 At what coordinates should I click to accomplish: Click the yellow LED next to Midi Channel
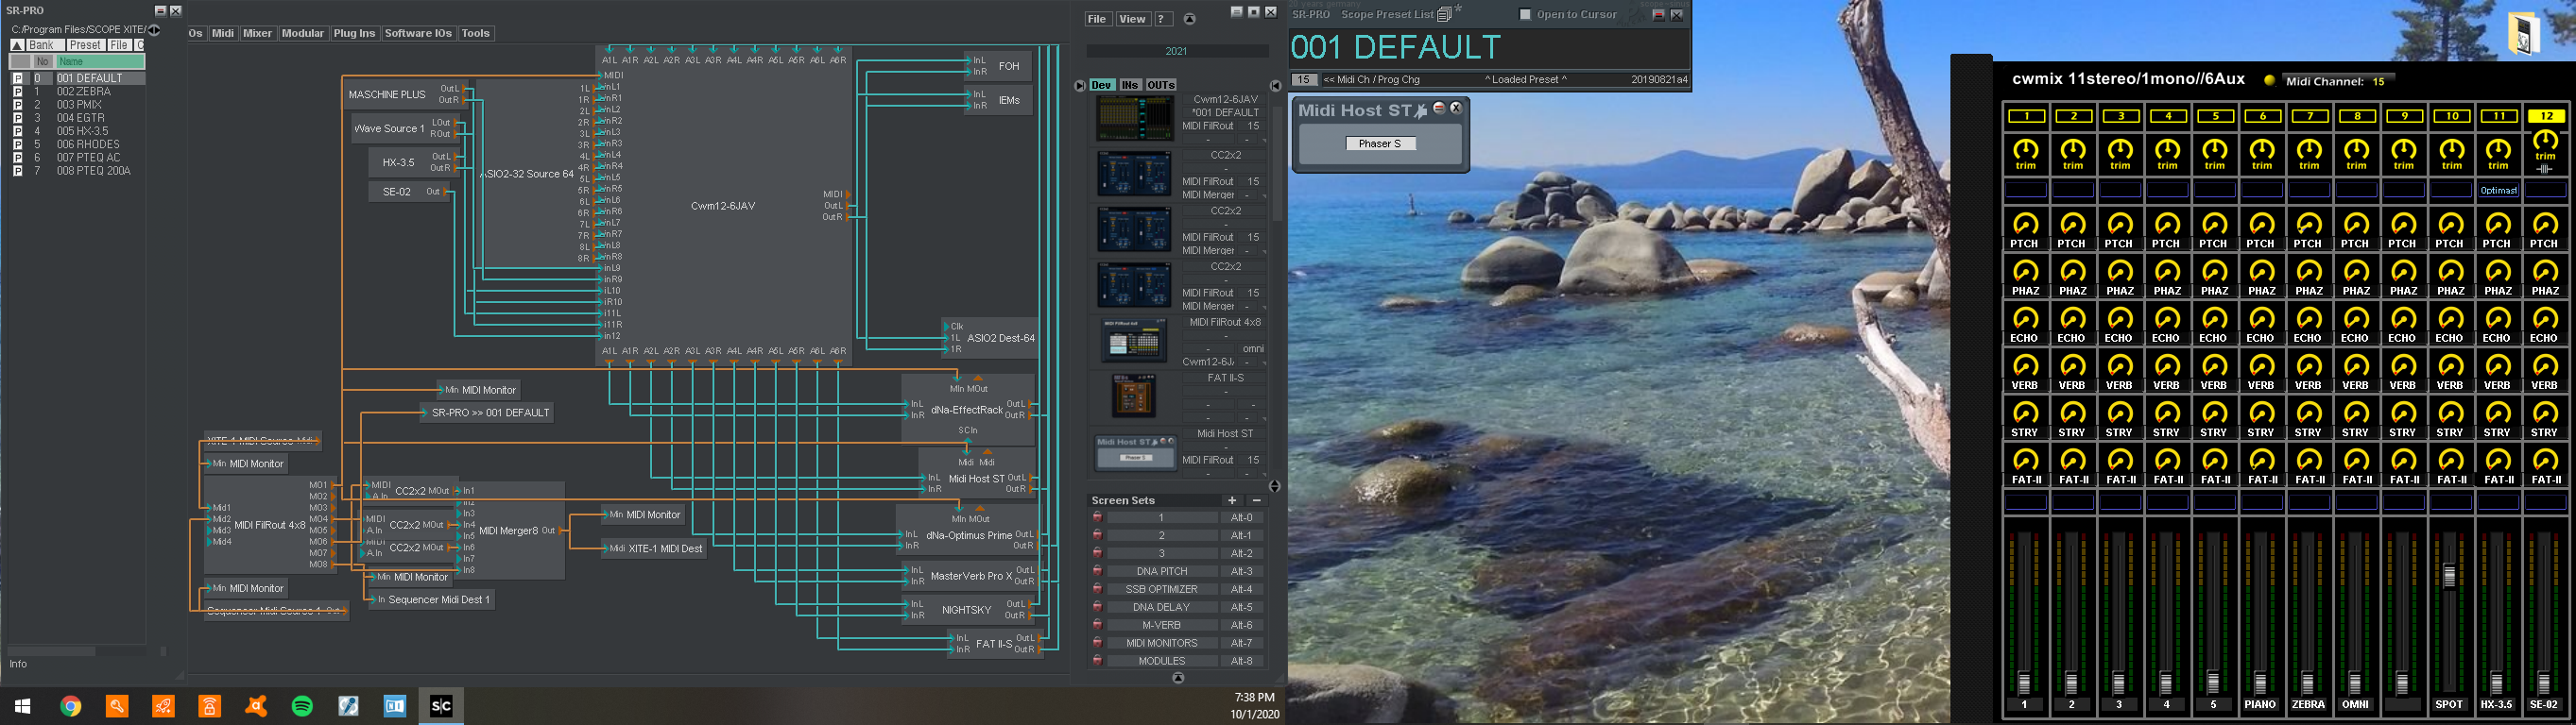pos(2269,81)
